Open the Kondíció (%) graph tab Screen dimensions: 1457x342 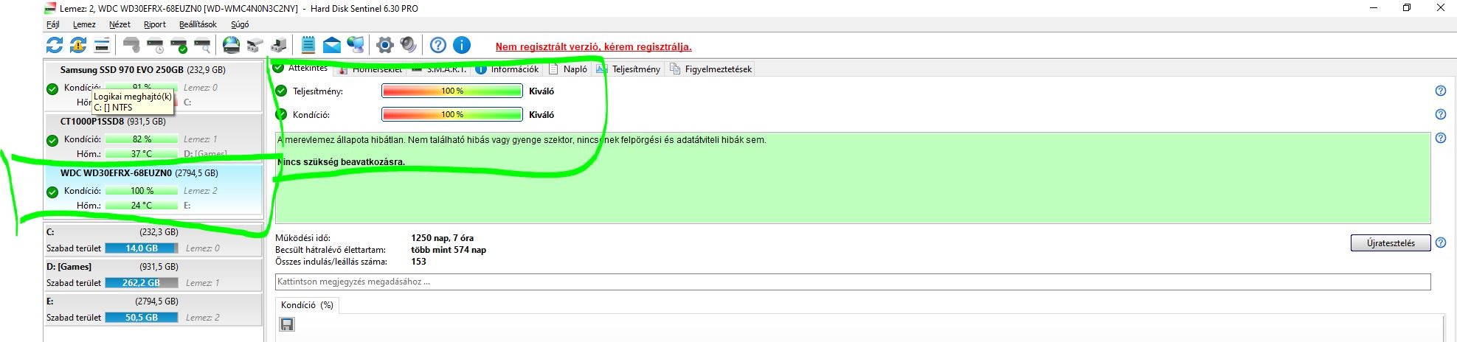(307, 304)
